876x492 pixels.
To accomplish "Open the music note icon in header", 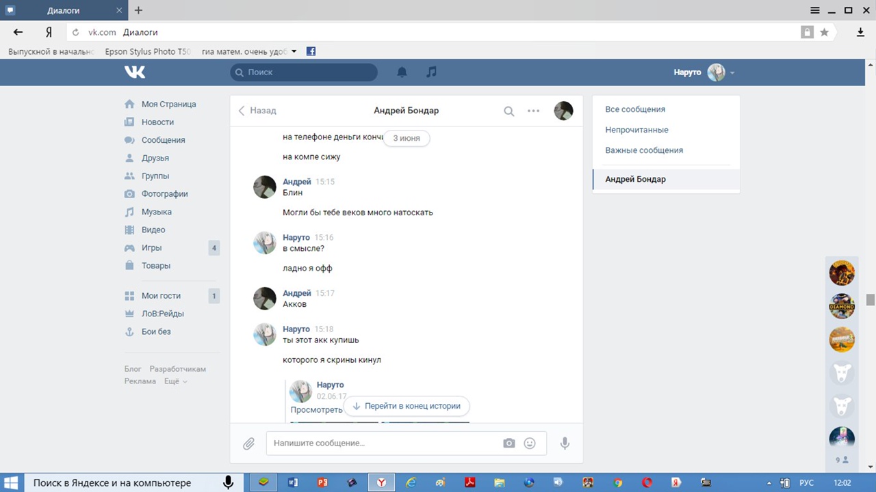I will click(x=431, y=72).
